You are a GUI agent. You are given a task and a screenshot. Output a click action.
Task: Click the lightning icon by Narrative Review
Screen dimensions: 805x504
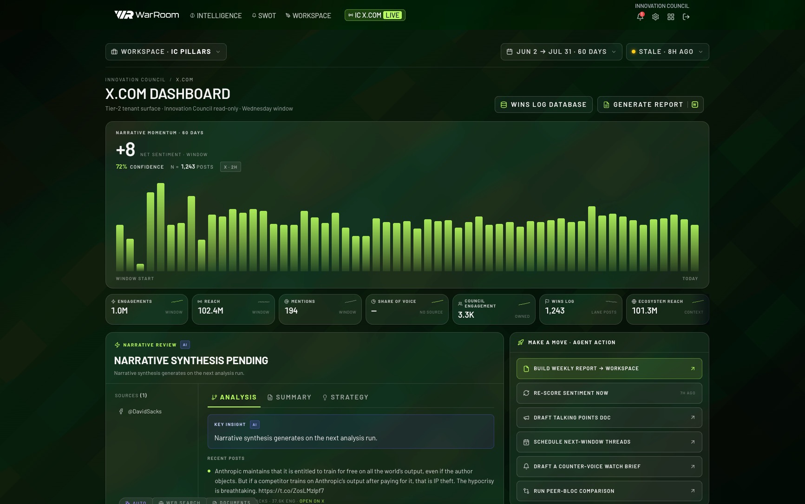[x=117, y=345]
